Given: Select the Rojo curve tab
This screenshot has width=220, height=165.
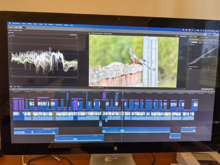Looking at the screenshot, I should [x=200, y=42].
